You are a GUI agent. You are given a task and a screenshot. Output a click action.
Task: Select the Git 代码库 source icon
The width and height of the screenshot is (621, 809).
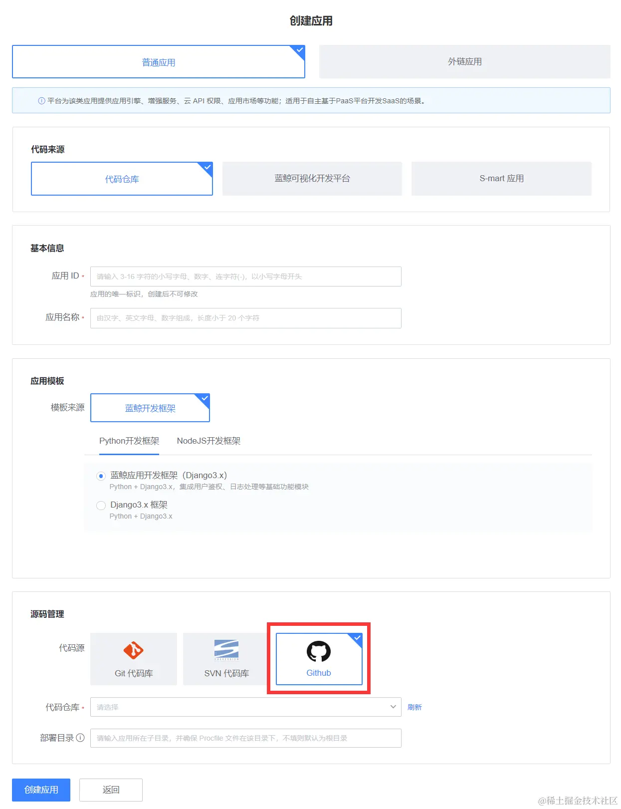(133, 650)
